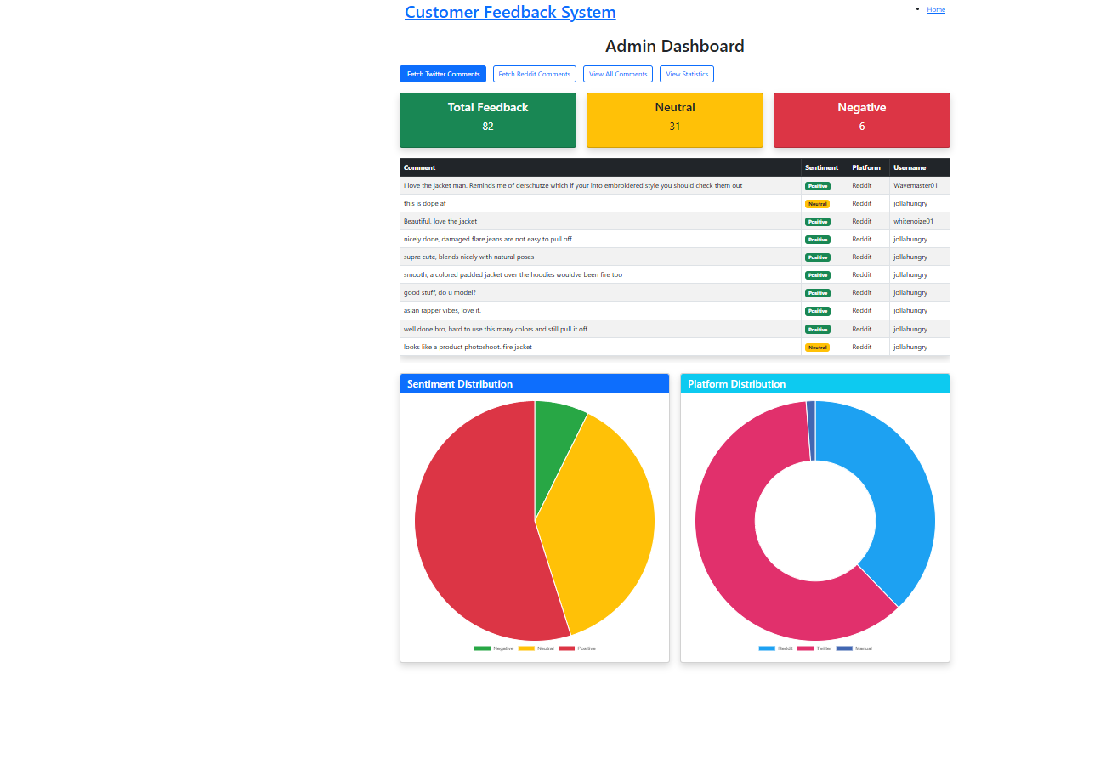Toggle the Manual legend item in Platform chart
This screenshot has width=1106, height=764.
pyautogui.click(x=854, y=648)
